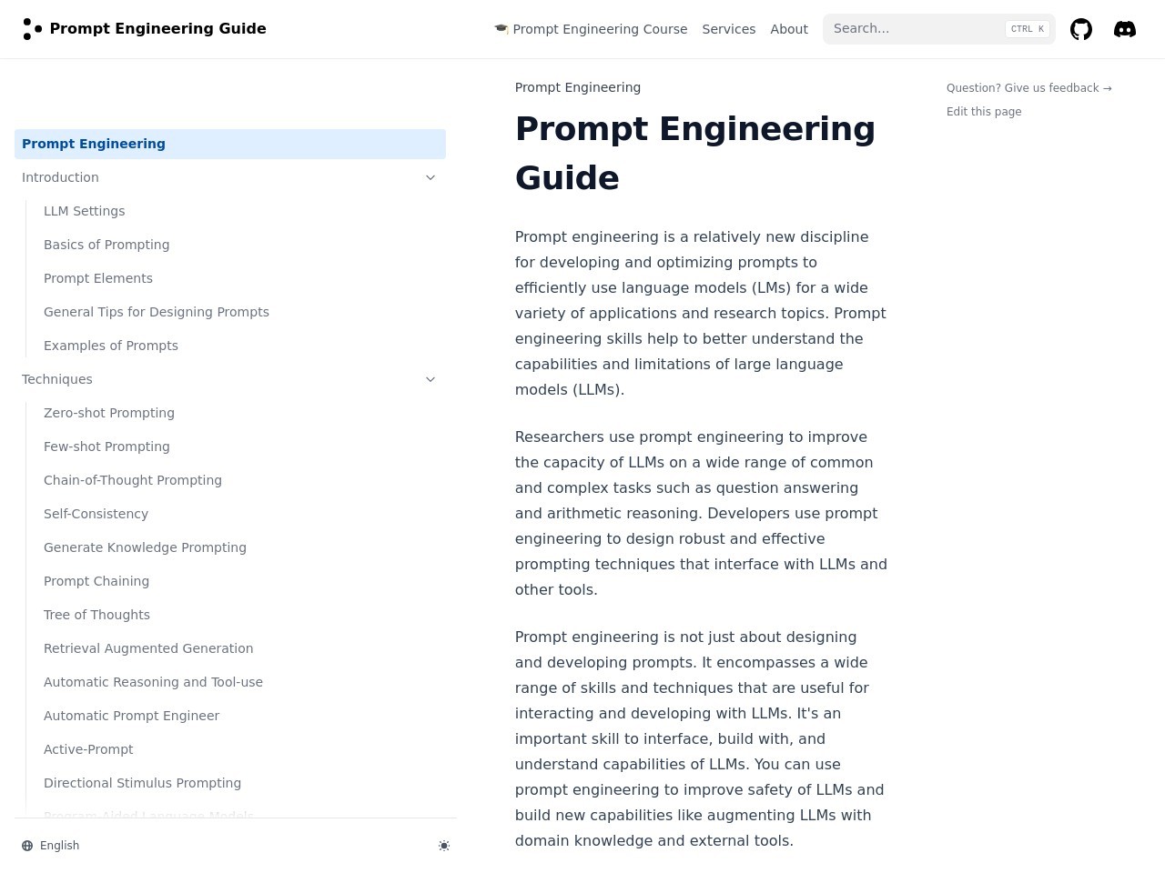Collapse the Techniques section chevron

tap(431, 379)
